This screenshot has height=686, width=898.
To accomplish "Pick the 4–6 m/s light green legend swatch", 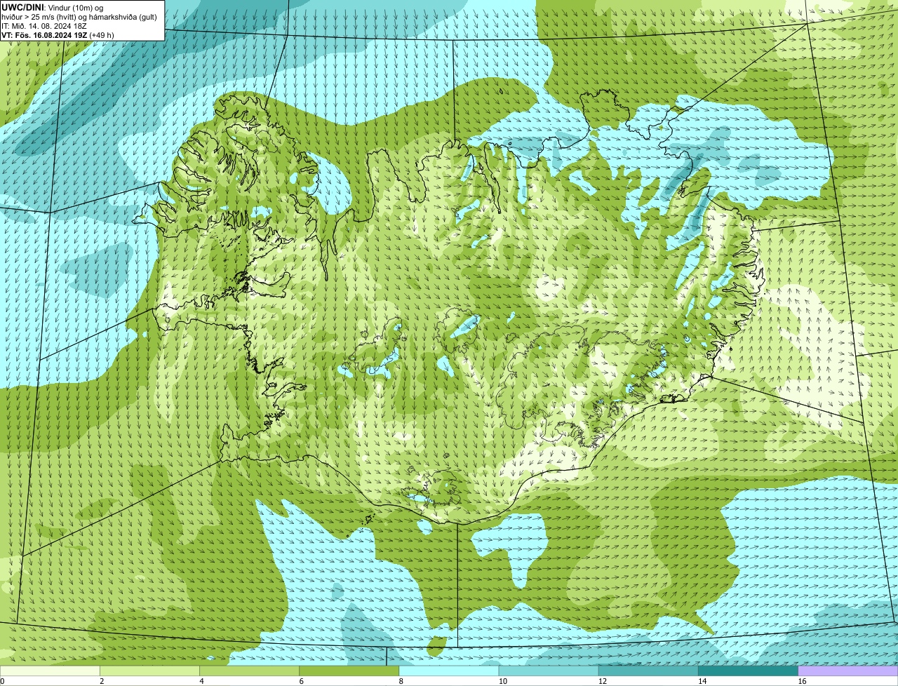I will [249, 671].
